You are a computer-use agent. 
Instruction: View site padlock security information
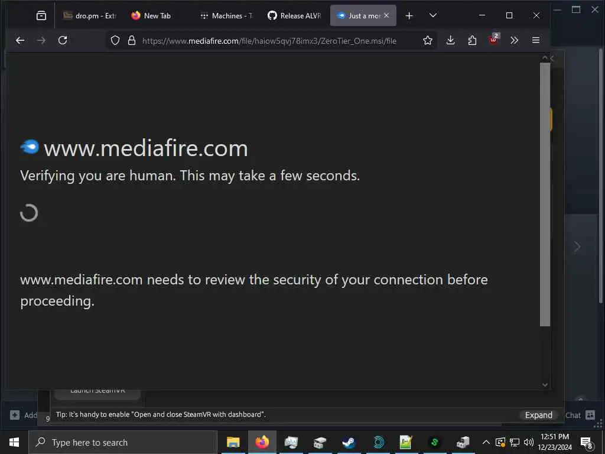pyautogui.click(x=132, y=41)
